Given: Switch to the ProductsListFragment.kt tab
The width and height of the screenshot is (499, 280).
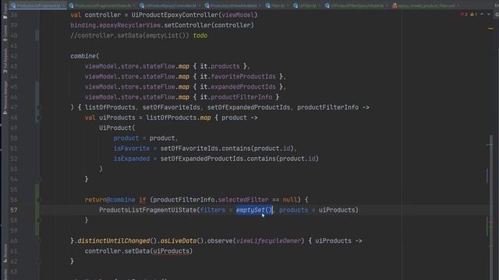Looking at the screenshot, I should [37, 5].
